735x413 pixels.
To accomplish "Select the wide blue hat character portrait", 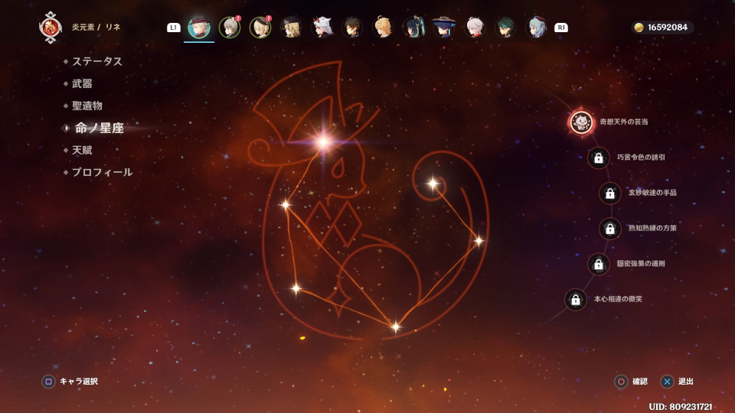I will [x=444, y=28].
